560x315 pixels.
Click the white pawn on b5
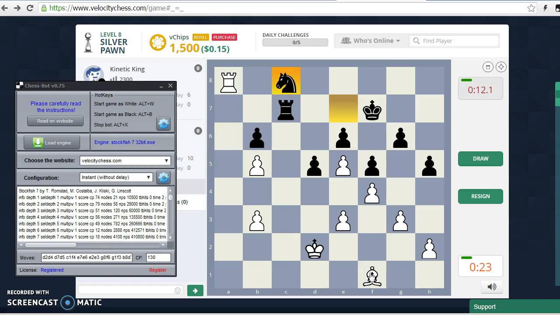pyautogui.click(x=257, y=165)
